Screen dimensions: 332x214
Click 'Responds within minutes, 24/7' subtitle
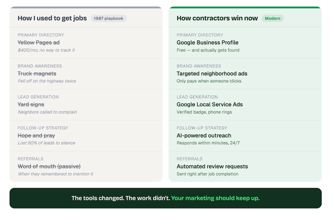[x=208, y=143]
